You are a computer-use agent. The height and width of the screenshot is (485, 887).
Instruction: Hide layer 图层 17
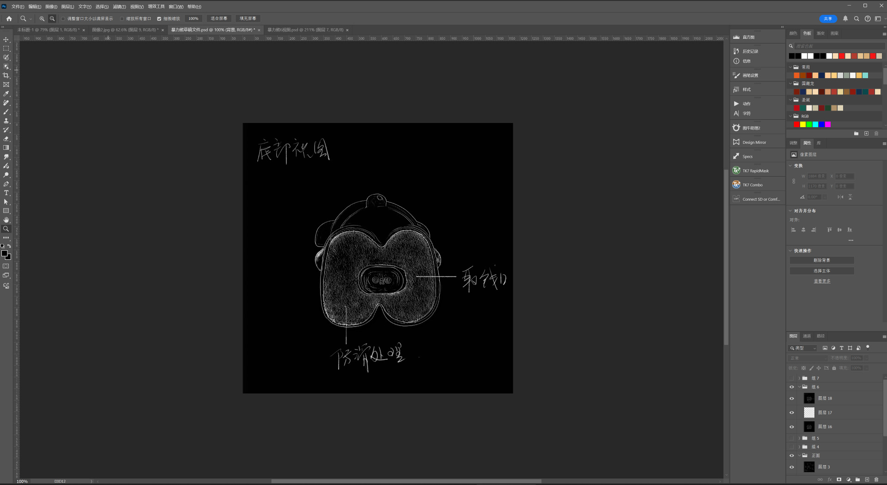tap(792, 413)
